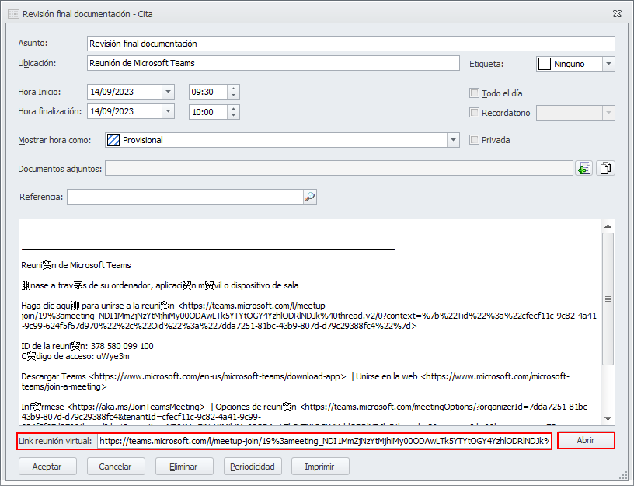Click the ID 378 580 099 100 line
The image size is (634, 486).
[87, 346]
